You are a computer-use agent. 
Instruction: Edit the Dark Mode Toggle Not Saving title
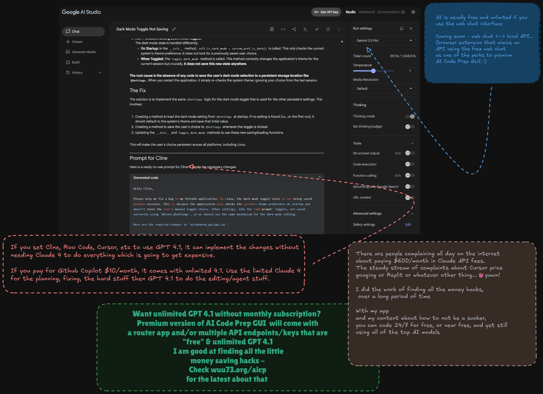[x=174, y=29]
